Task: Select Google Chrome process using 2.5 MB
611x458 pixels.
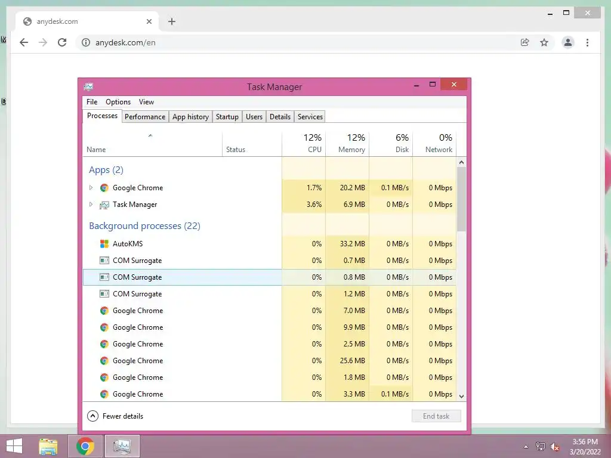Action: click(269, 344)
